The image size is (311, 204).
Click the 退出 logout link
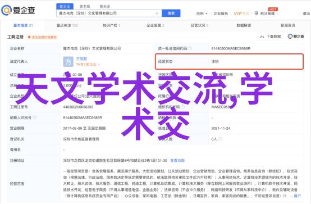pos(307,13)
